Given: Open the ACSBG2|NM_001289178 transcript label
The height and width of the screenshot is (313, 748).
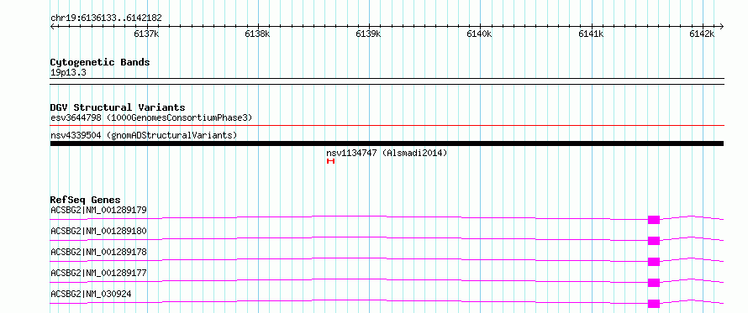Looking at the screenshot, I should tap(98, 252).
